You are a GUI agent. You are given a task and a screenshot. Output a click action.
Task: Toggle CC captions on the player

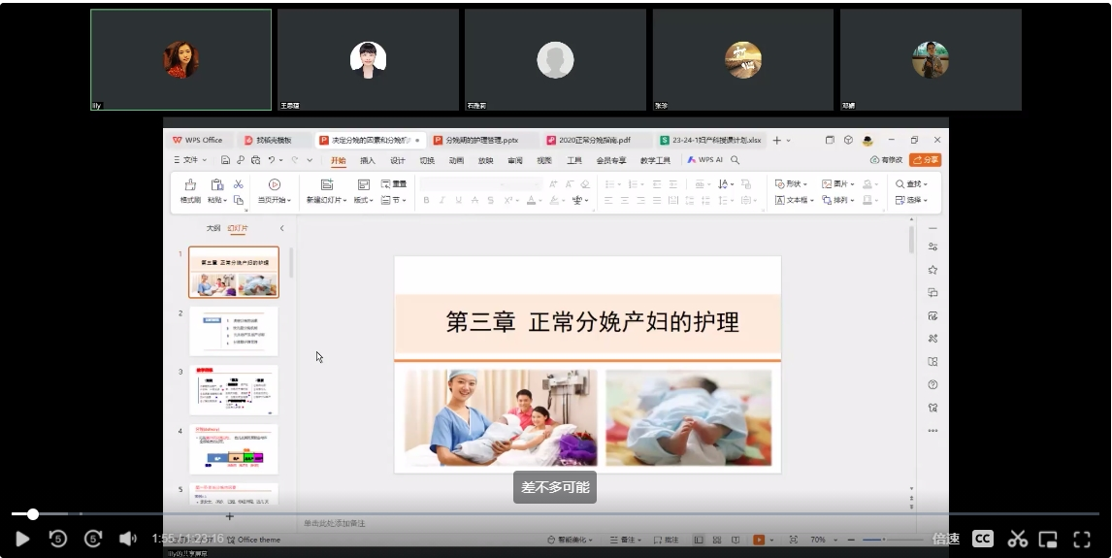pos(982,539)
